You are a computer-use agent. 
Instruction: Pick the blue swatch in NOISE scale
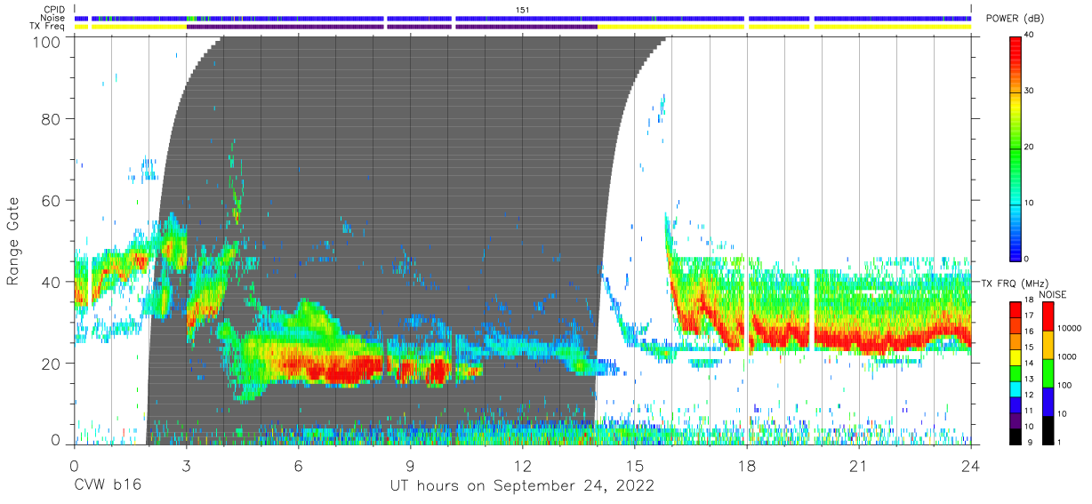click(1049, 401)
